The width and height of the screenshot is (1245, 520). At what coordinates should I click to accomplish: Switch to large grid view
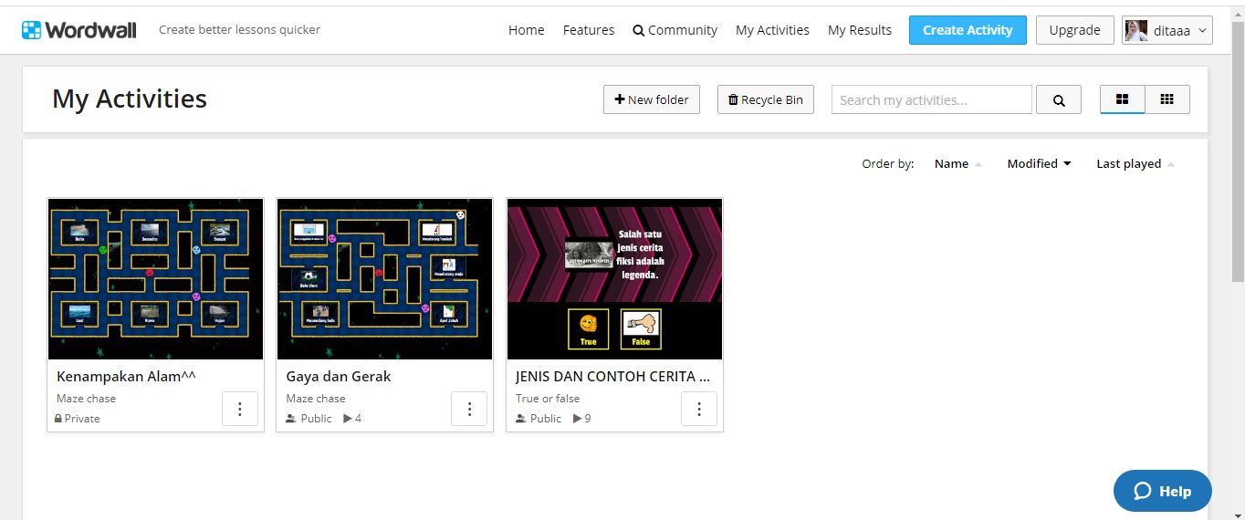[x=1123, y=99]
